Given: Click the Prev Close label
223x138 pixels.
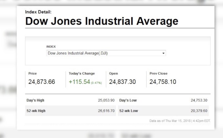Looking at the screenshot, I should click(x=158, y=74).
